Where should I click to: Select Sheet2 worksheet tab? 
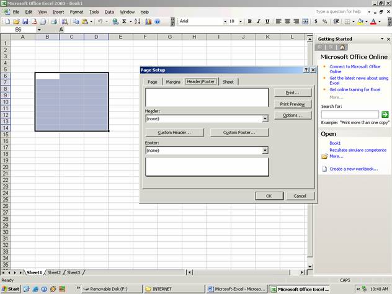pos(54,272)
